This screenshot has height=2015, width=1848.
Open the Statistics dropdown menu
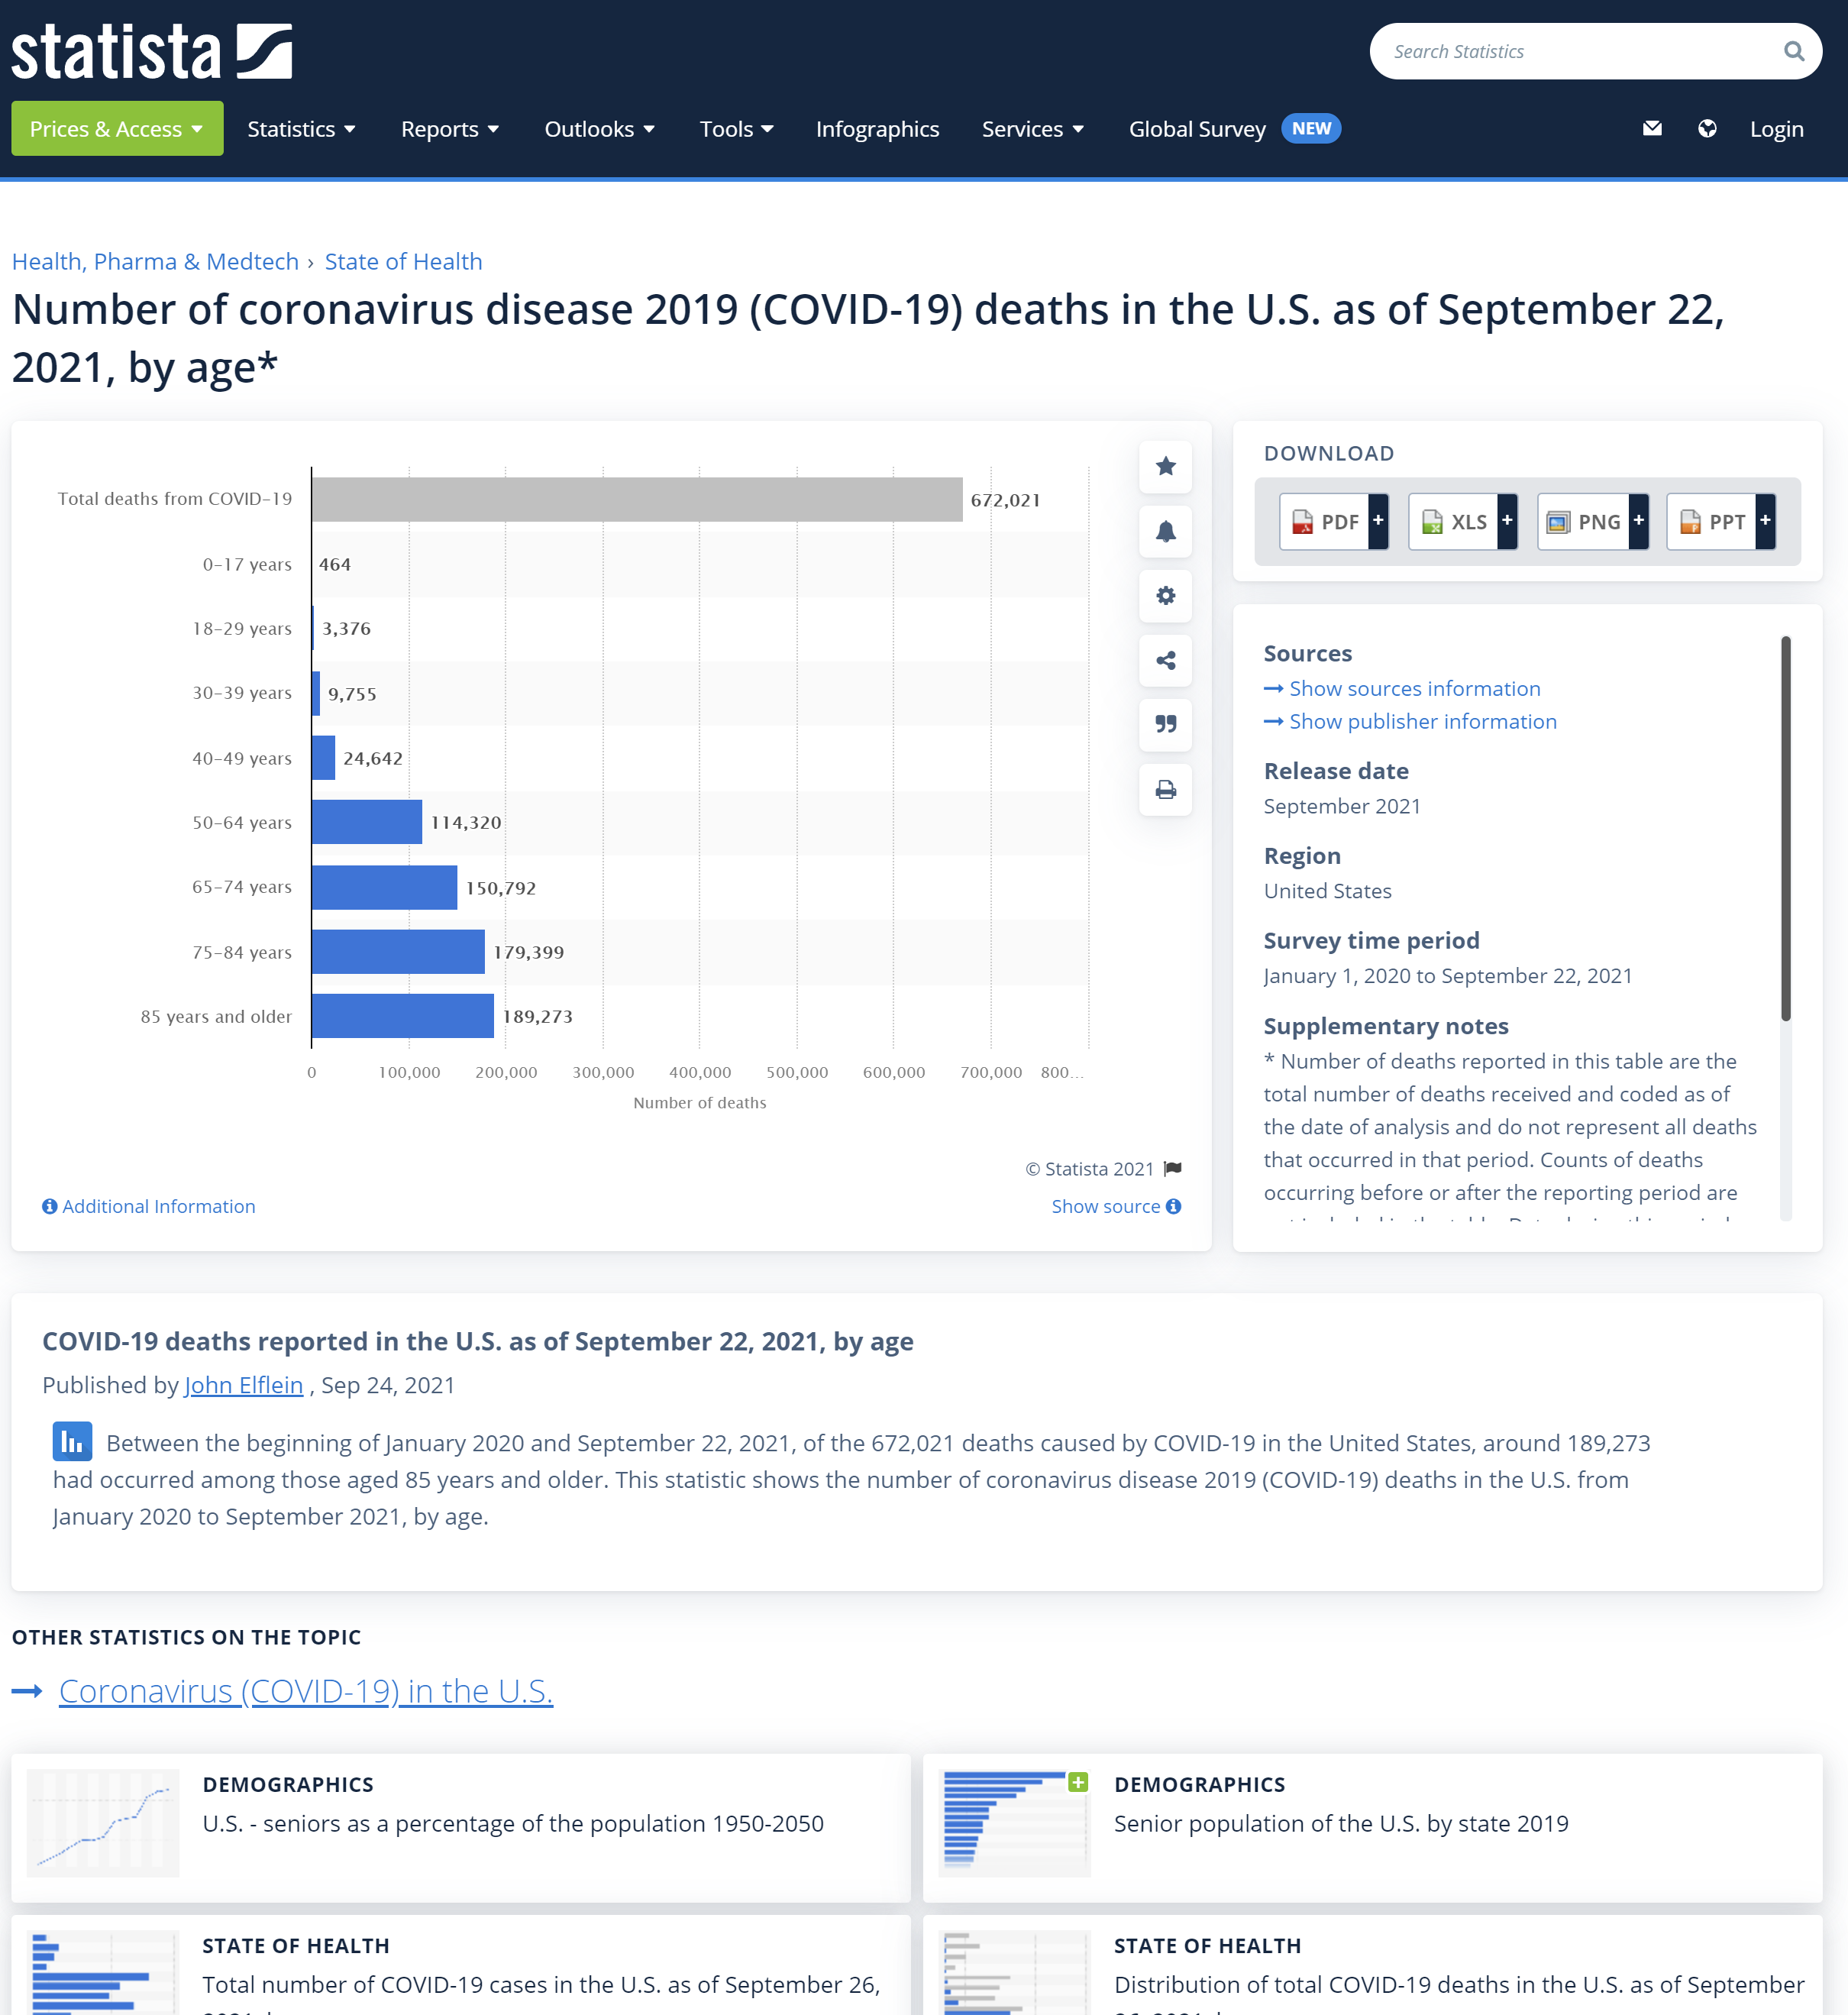click(x=301, y=129)
